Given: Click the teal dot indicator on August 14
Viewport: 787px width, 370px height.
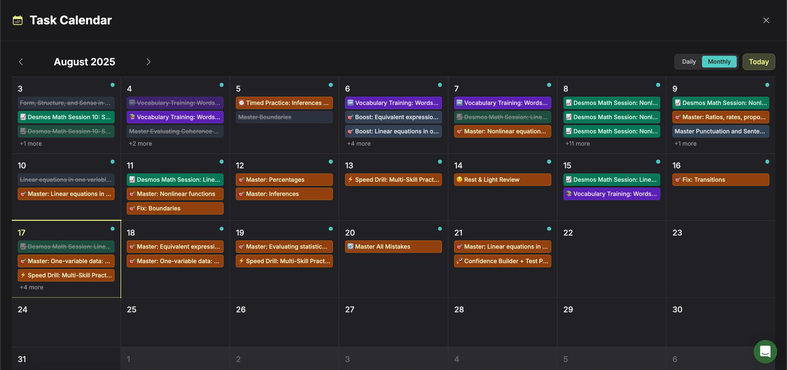Looking at the screenshot, I should coord(549,162).
